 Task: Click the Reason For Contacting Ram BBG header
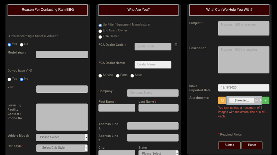48,10
